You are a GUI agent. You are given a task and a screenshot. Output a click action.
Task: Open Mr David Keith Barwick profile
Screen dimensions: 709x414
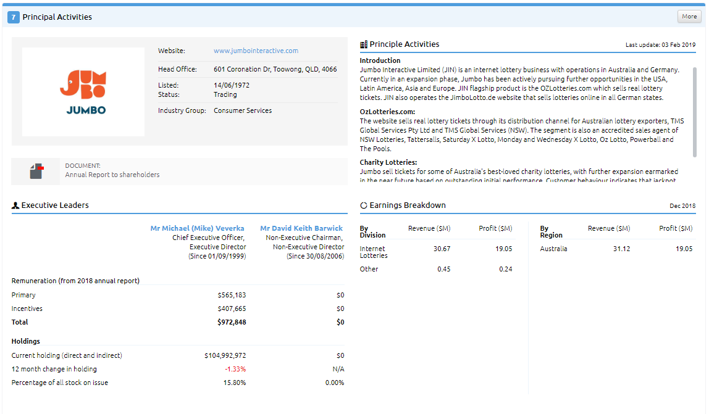click(301, 228)
